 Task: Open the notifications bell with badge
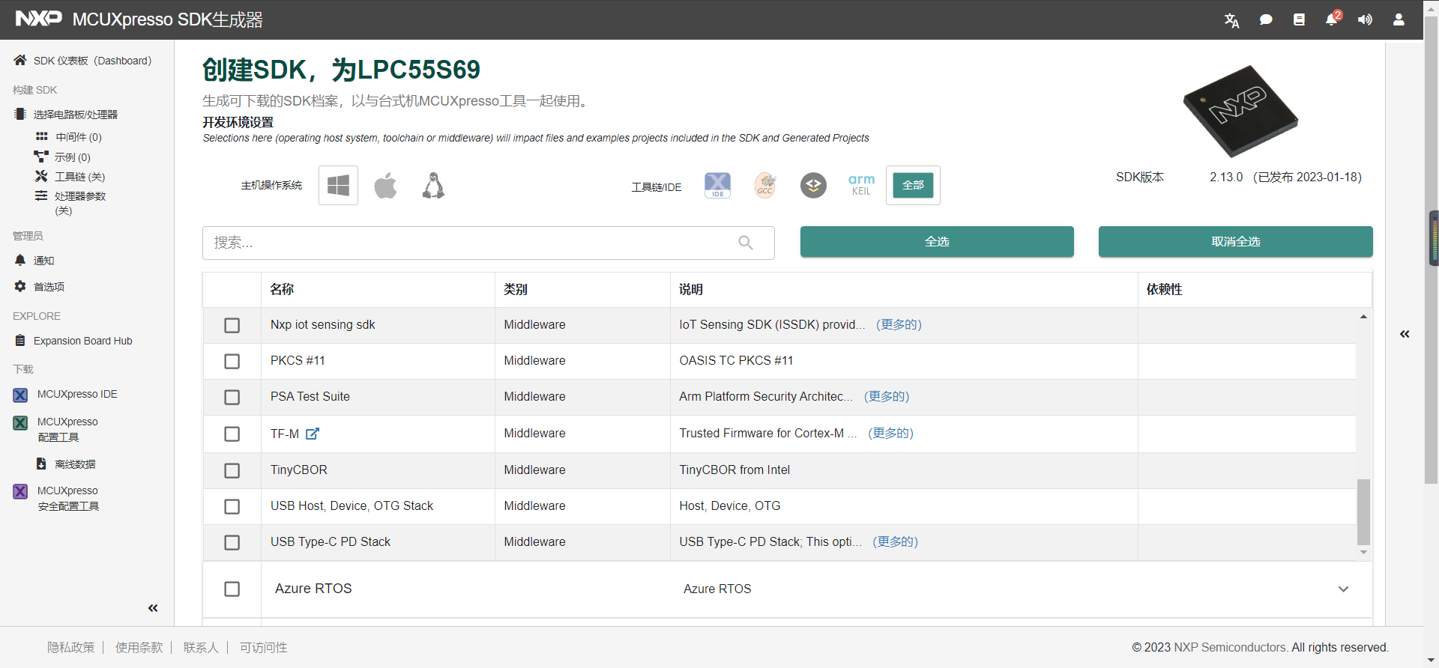1333,19
